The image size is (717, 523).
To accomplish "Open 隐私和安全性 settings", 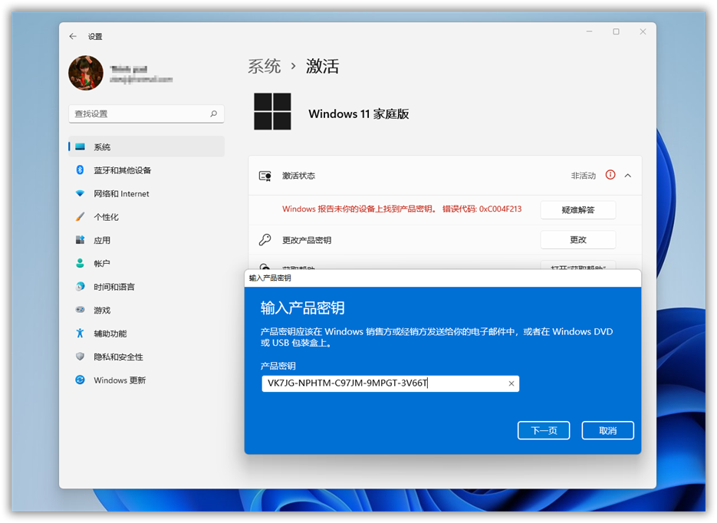I will click(x=146, y=357).
